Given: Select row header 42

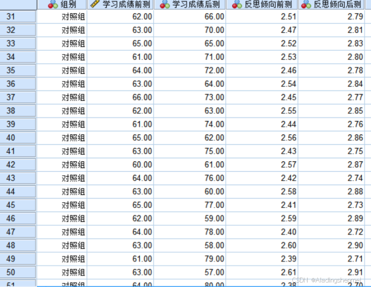Looking at the screenshot, I should [x=18, y=165].
